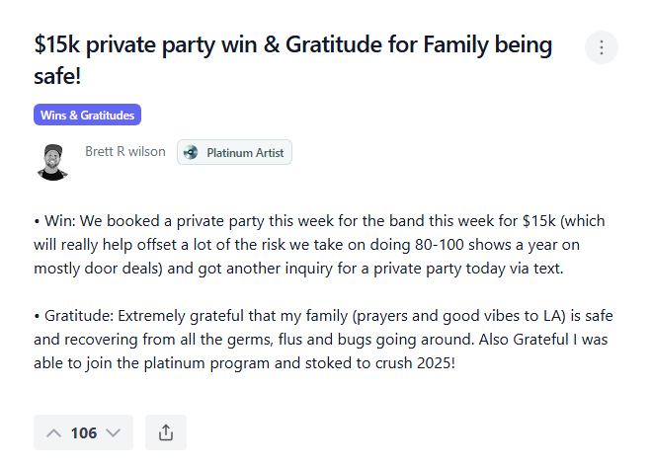Screen dimensions: 651x467
Task: Open Brett R wilson's profile avatar
Action: [52, 161]
